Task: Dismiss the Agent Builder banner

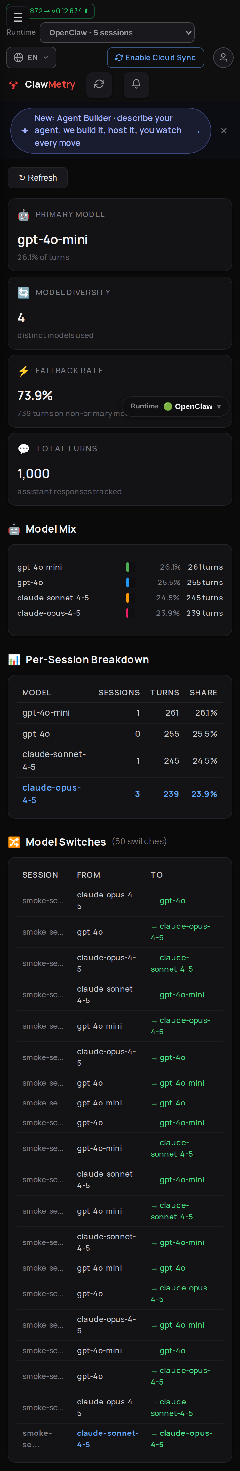Action: click(223, 131)
